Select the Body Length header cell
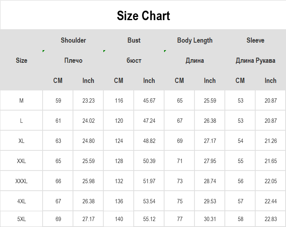The height and width of the screenshot is (227, 286). coord(195,40)
